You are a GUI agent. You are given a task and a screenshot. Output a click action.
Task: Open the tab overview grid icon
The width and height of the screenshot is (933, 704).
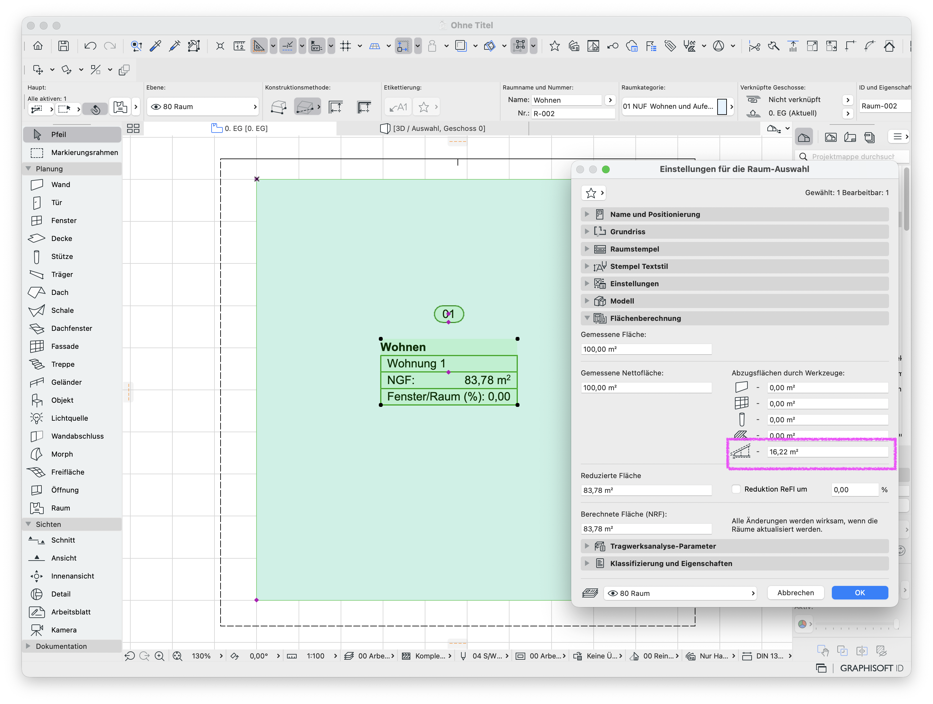[x=133, y=129]
